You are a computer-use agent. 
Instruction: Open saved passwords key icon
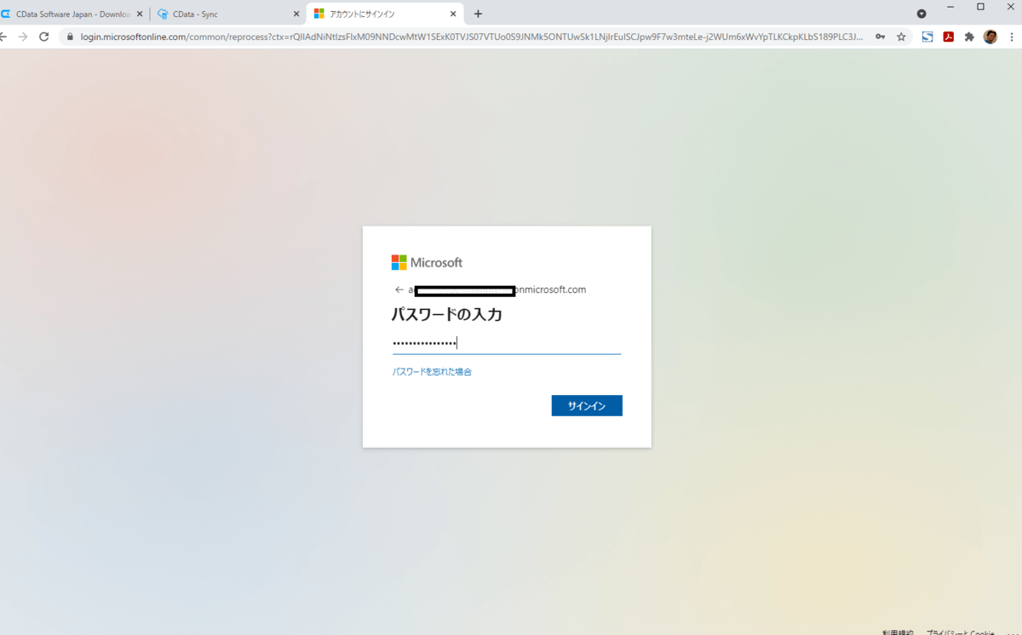(x=880, y=37)
